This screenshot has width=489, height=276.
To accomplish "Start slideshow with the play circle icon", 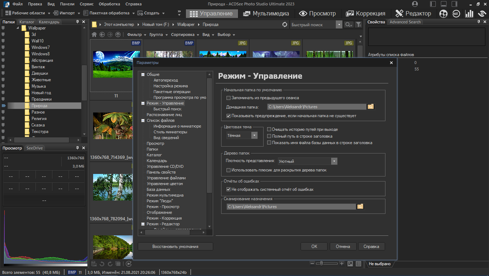I will 129,264.
